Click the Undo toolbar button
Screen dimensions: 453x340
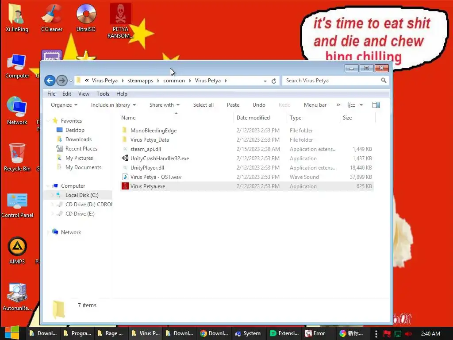point(259,104)
